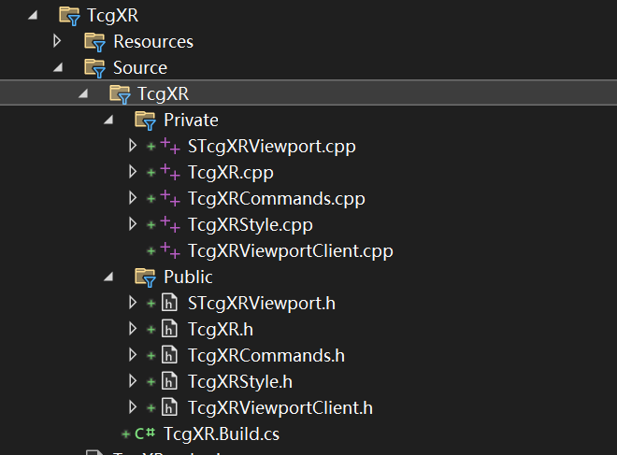Collapse the Private folder node
The height and width of the screenshot is (455, 617).
point(108,120)
